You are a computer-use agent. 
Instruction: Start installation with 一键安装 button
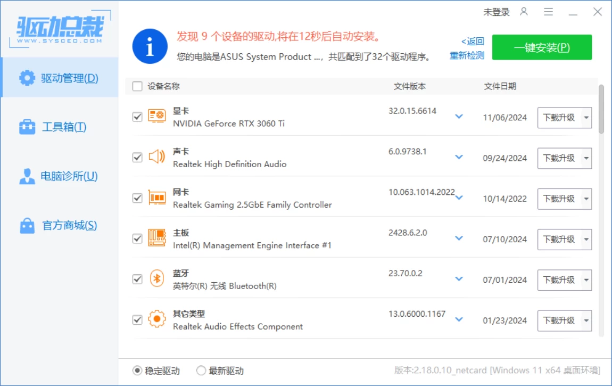[542, 47]
